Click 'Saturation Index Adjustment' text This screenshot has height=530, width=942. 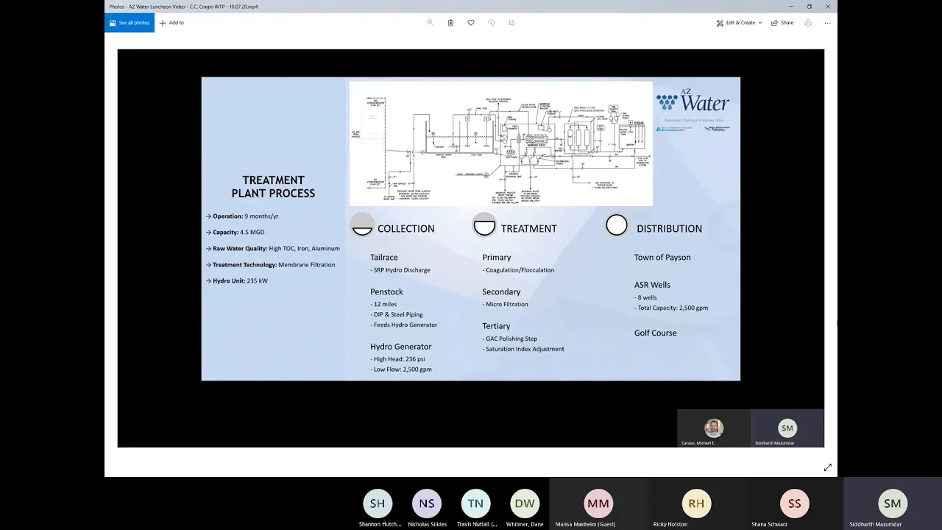pos(523,349)
